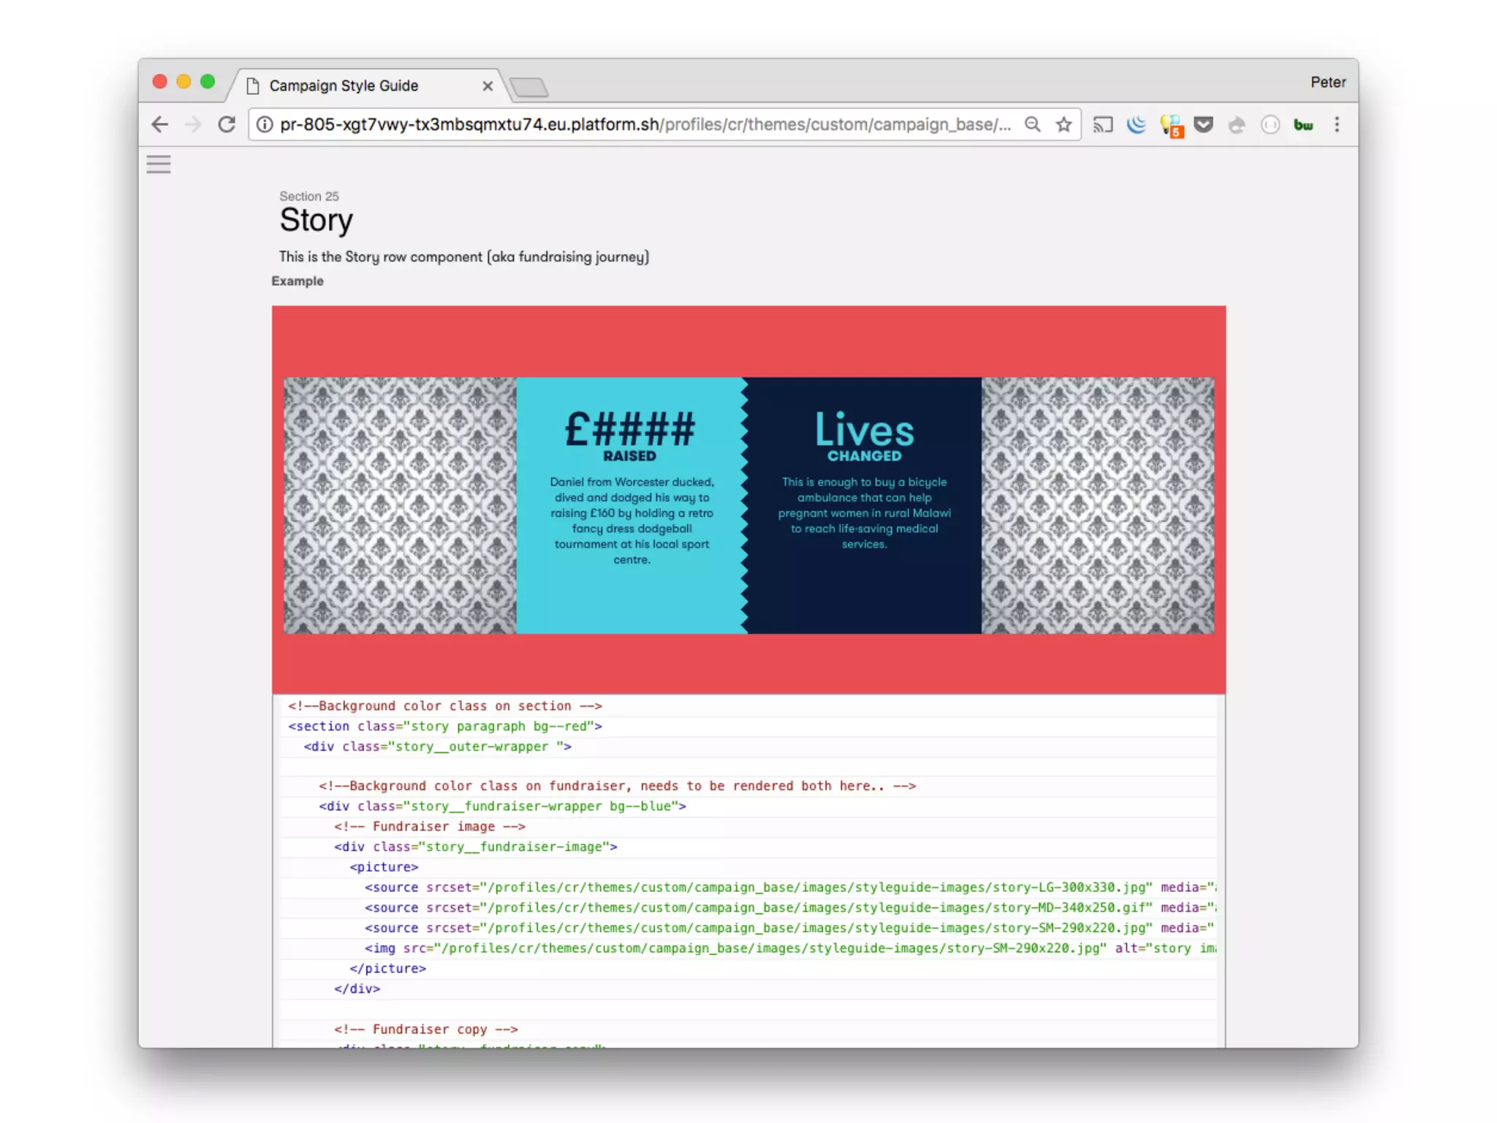Screen dimensions: 1497x1123
Task: Open the lightbulb extension with badge 5
Action: click(x=1170, y=126)
